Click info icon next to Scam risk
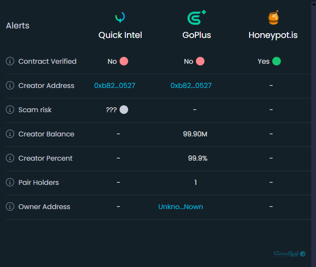Screen dimensions: 316x267 (x=9, y=110)
